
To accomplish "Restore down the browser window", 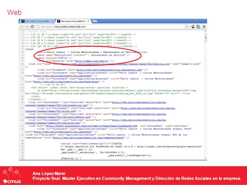I will tap(196, 21).
